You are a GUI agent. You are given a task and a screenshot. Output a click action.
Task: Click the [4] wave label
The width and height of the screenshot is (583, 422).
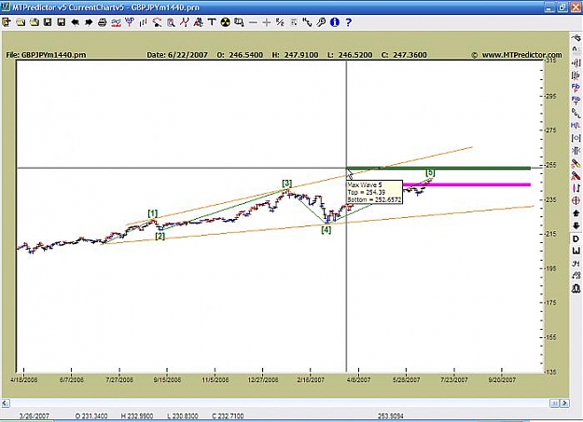tap(326, 230)
